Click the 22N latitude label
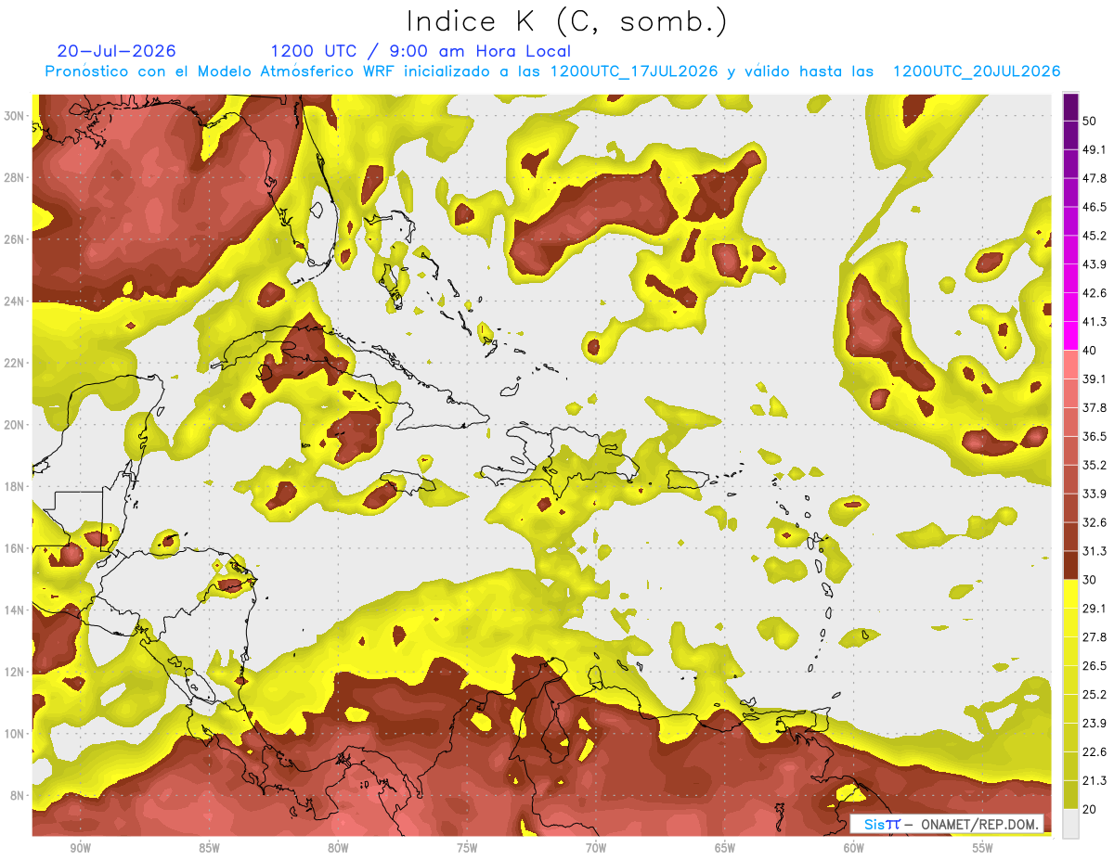Screen dimensions: 1114x860 [x=16, y=363]
